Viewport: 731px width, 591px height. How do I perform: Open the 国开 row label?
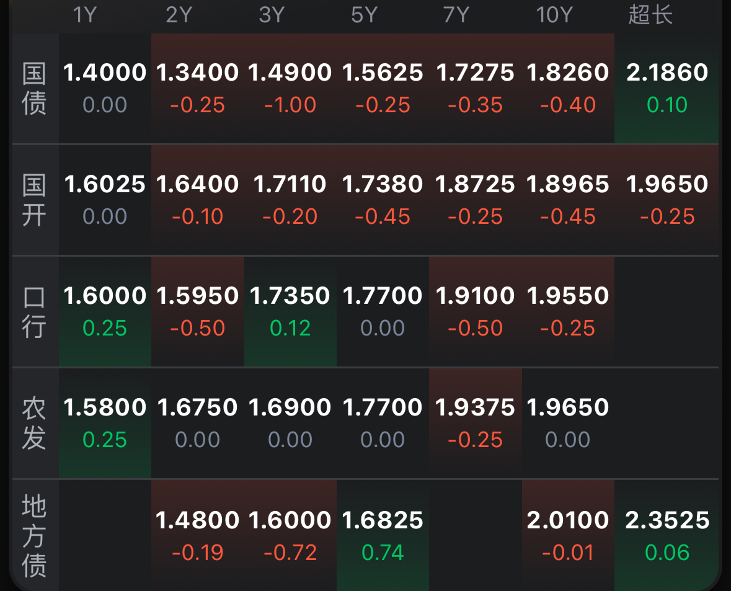[34, 200]
